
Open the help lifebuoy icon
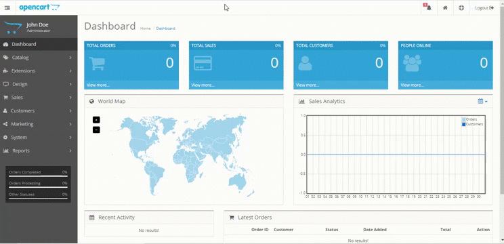[x=461, y=7]
